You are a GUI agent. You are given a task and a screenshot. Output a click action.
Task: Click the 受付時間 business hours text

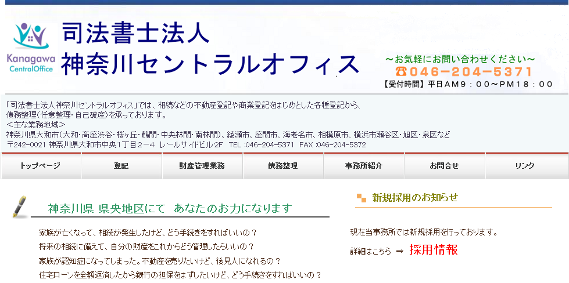(x=468, y=84)
